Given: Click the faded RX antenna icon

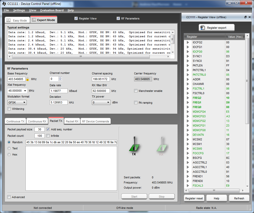Looking at the screenshot, I should pos(162,144).
